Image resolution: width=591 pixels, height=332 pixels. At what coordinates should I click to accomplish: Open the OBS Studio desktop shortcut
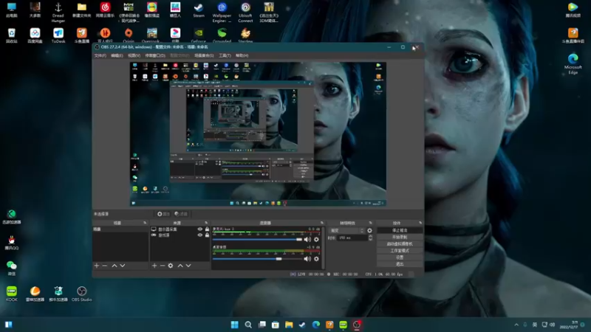tap(82, 294)
